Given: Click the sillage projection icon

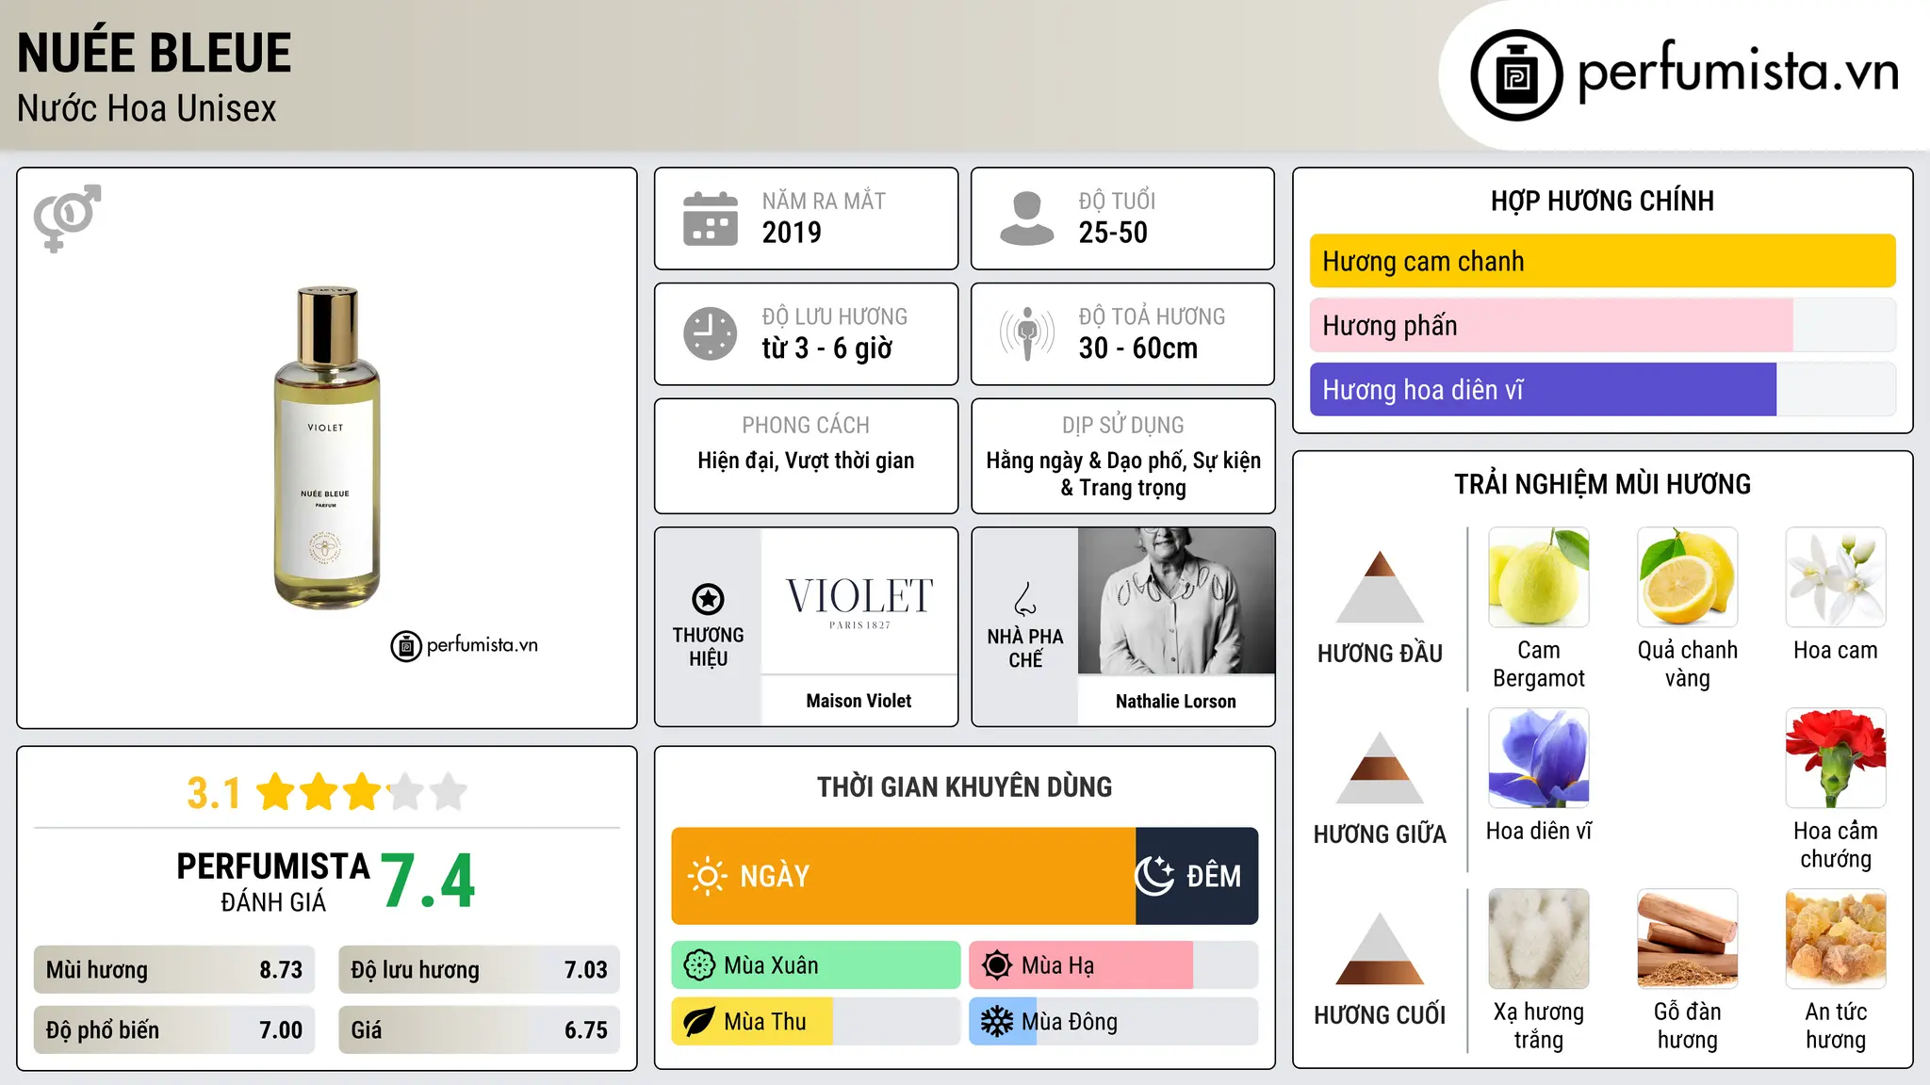Looking at the screenshot, I should (x=1026, y=333).
